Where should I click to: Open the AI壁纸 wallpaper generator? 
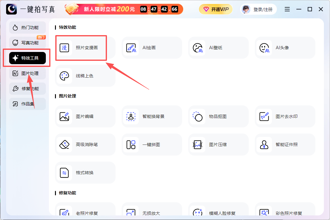pos(218,48)
